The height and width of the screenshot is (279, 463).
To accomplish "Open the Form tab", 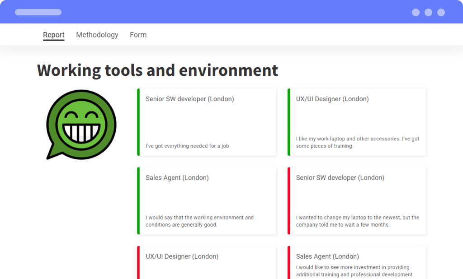I will point(138,35).
